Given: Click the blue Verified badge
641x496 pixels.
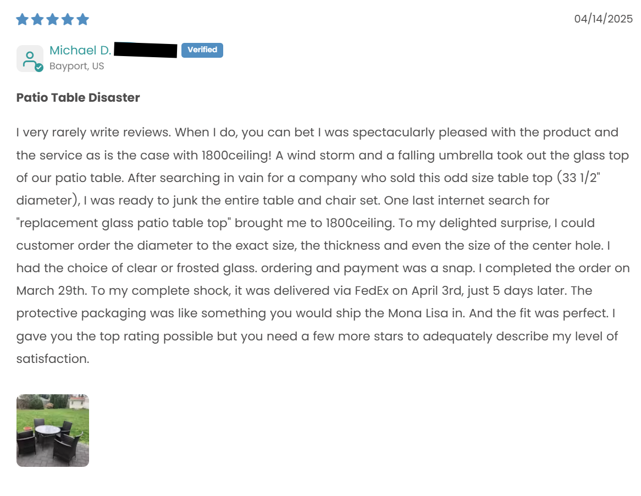Looking at the screenshot, I should (202, 50).
